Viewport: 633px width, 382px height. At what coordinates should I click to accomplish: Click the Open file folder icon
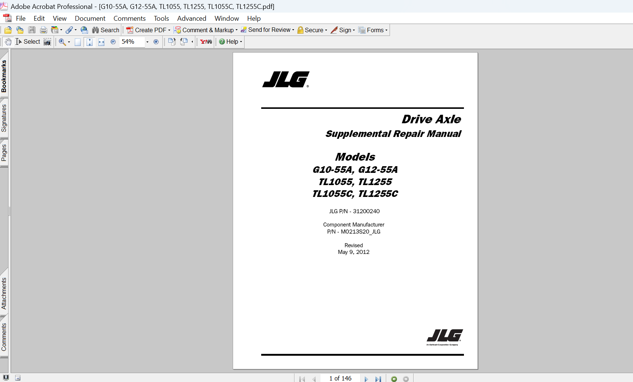8,30
